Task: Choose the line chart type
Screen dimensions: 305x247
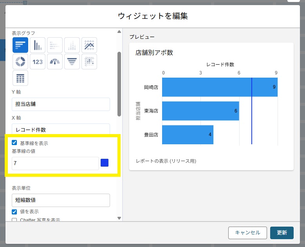Action: coord(89,45)
